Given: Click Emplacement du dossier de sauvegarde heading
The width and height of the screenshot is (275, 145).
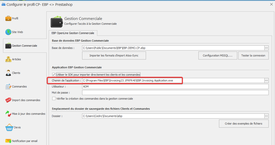Looking at the screenshot, I should point(101,109).
